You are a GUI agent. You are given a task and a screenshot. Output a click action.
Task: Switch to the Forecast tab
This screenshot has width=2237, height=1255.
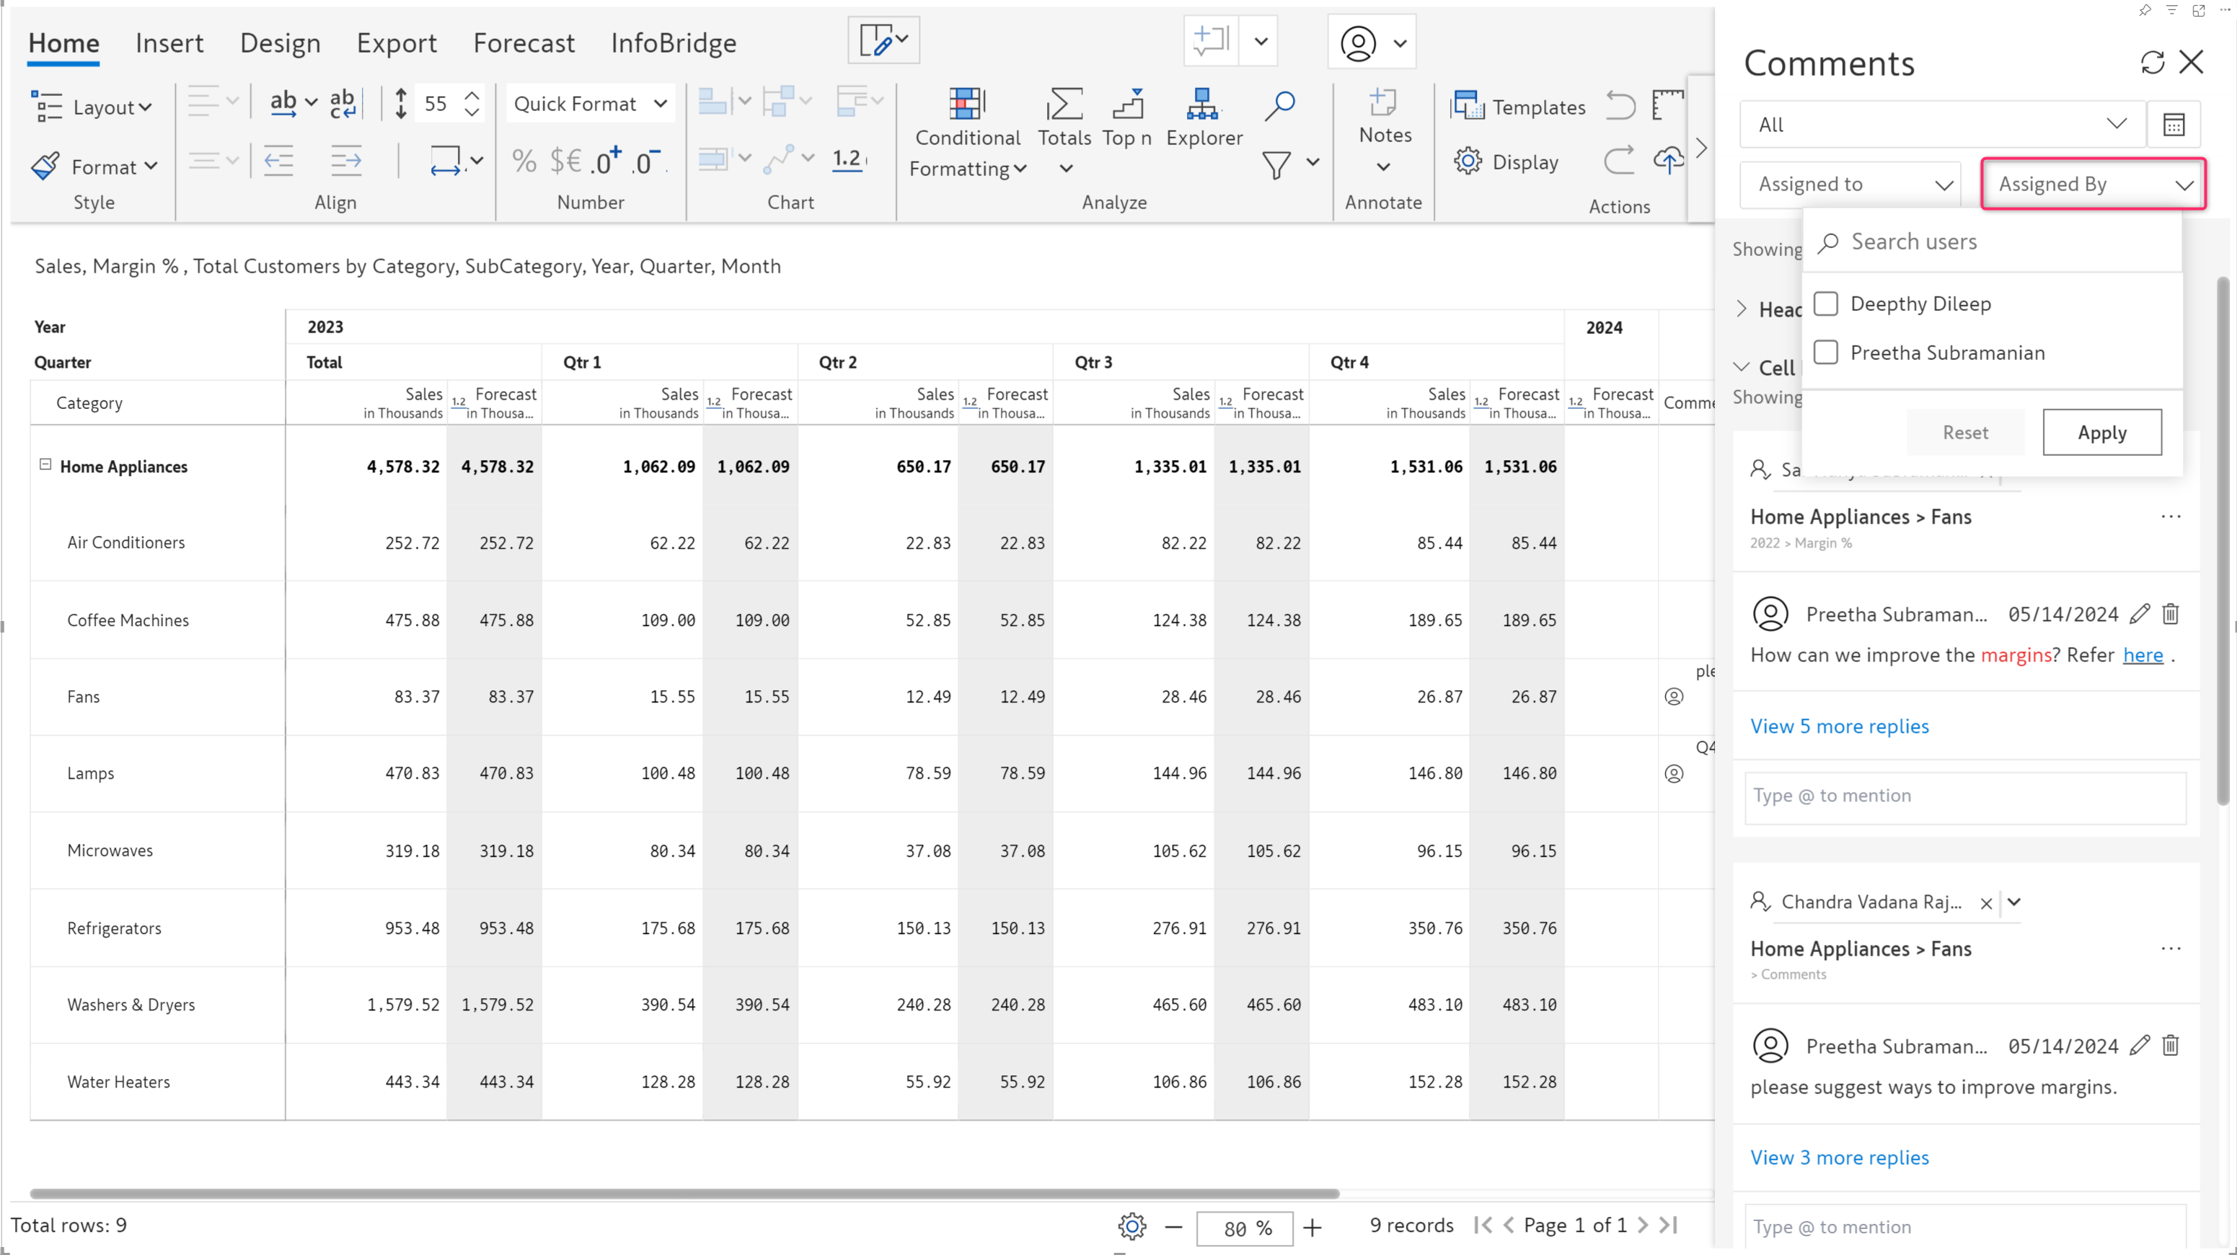(524, 43)
